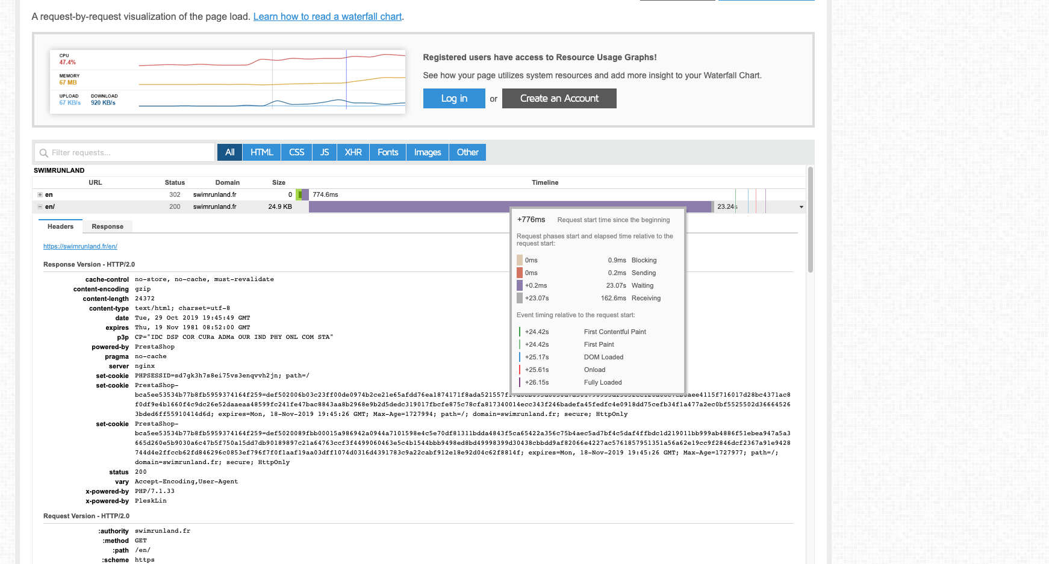The height and width of the screenshot is (564, 1049).
Task: Click the Status column header
Action: click(175, 182)
